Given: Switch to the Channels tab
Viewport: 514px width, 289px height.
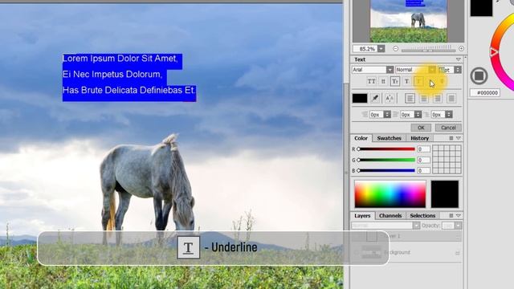Looking at the screenshot, I should point(390,216).
